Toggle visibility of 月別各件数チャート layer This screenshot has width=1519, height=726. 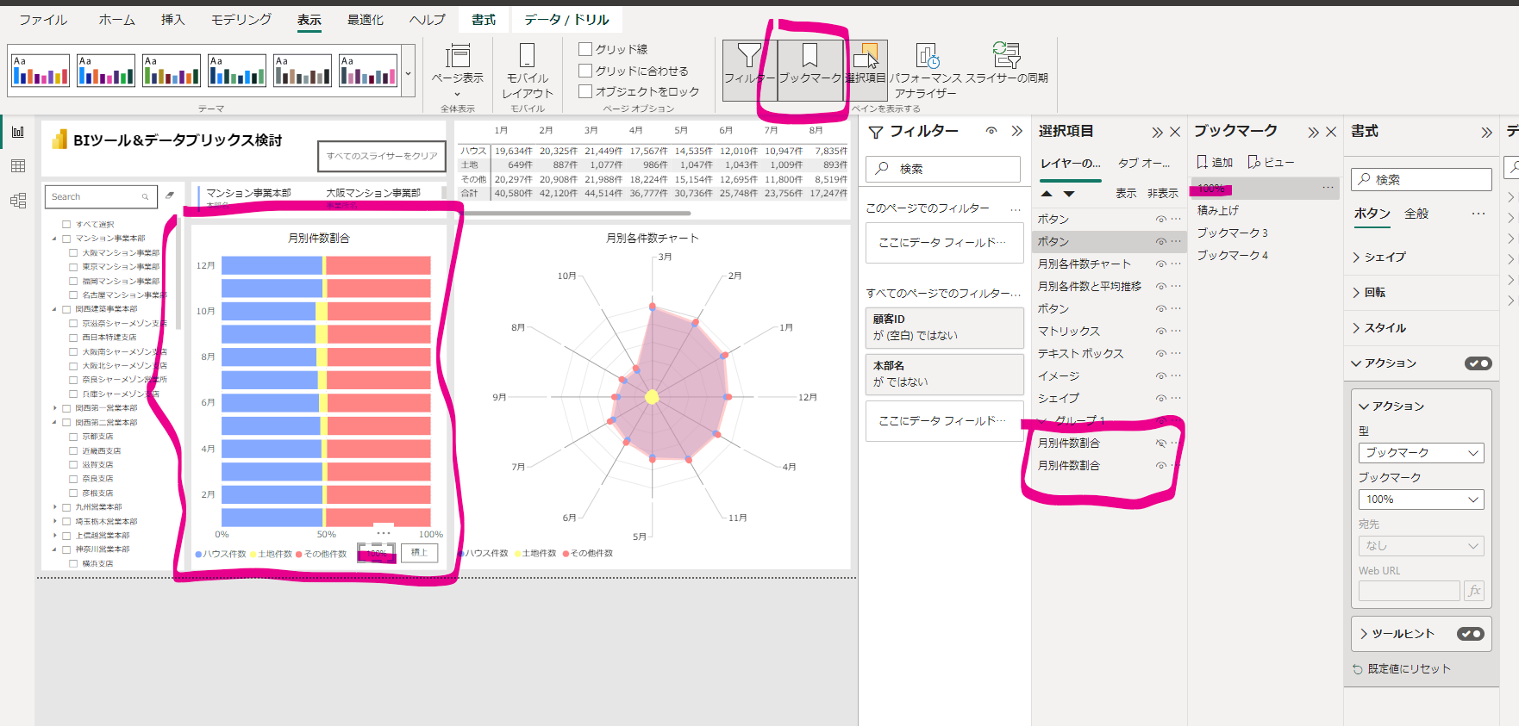tap(1160, 264)
